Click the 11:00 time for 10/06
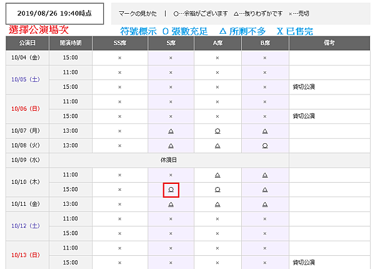375x269 pixels. click(x=70, y=101)
